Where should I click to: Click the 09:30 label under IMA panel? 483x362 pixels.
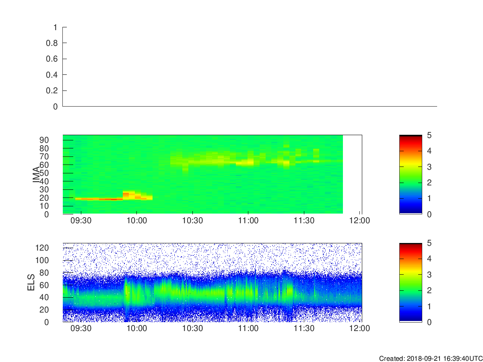[x=81, y=220]
